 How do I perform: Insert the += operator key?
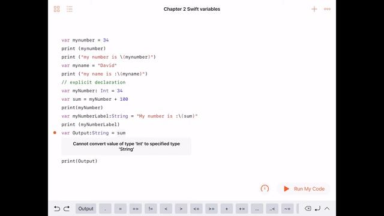pos(242,209)
